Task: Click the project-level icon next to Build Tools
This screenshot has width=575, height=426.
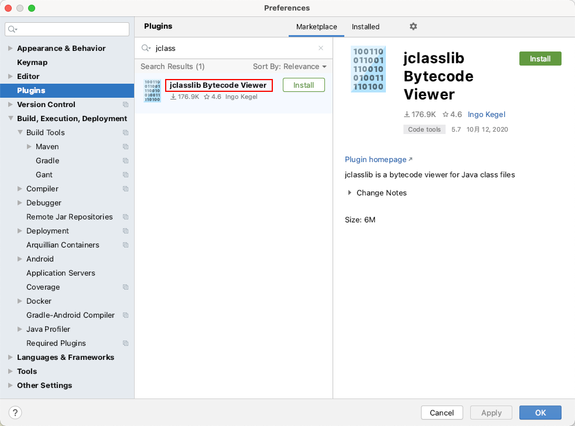Action: click(125, 133)
